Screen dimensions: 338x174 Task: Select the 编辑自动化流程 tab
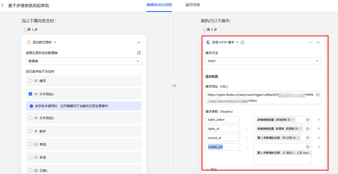(159, 5)
